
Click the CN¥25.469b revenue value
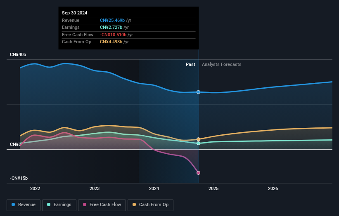tap(112, 20)
